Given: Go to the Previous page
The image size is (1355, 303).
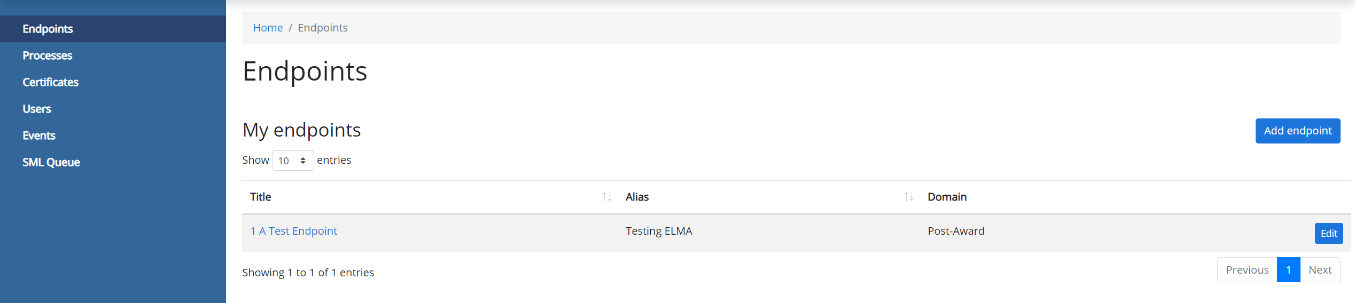Looking at the screenshot, I should coord(1247,270).
